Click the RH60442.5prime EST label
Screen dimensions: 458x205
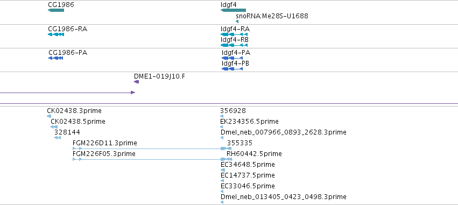coord(254,153)
